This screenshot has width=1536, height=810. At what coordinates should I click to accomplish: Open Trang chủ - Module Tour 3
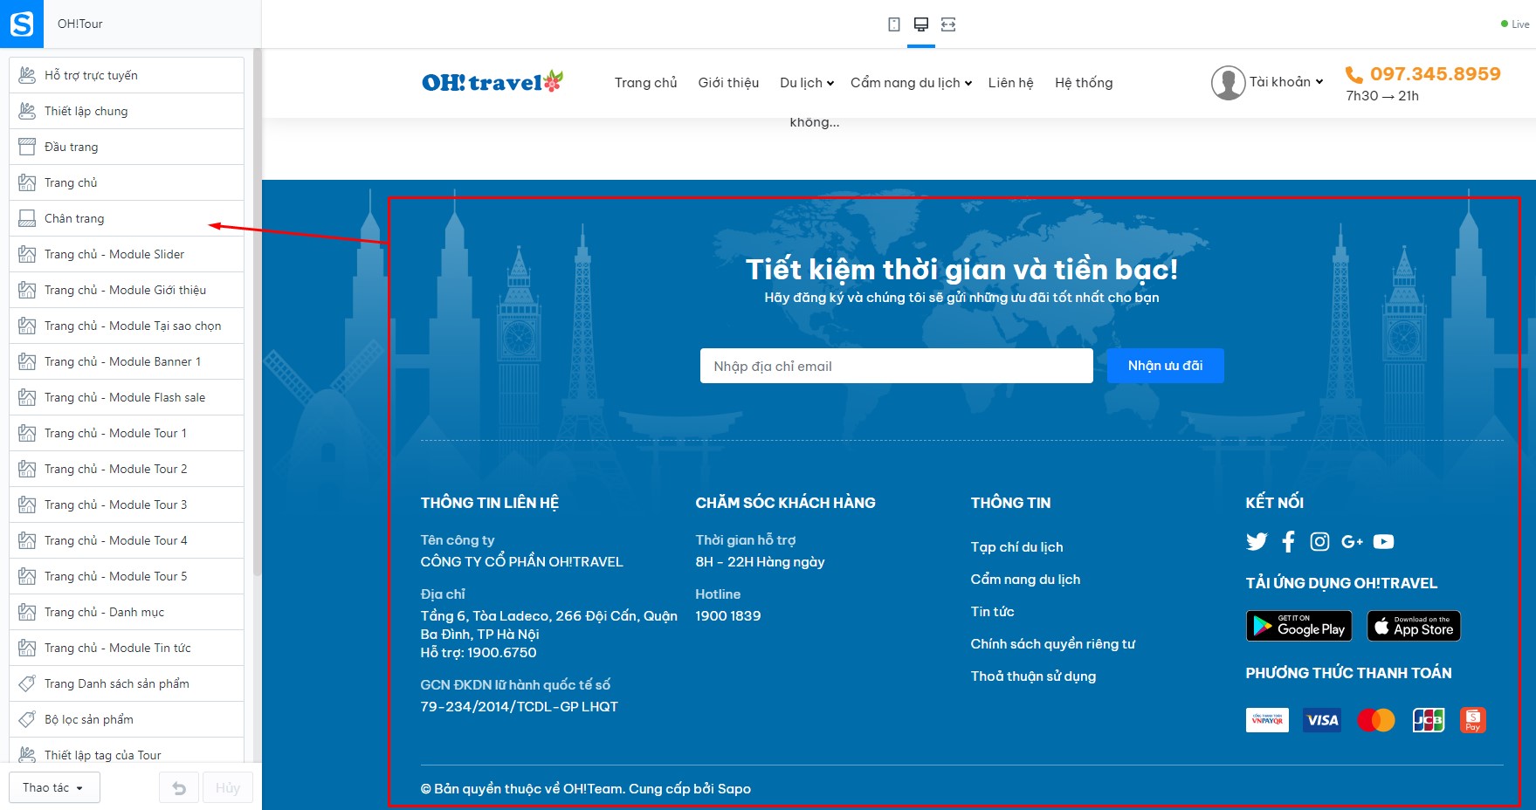pos(127,505)
